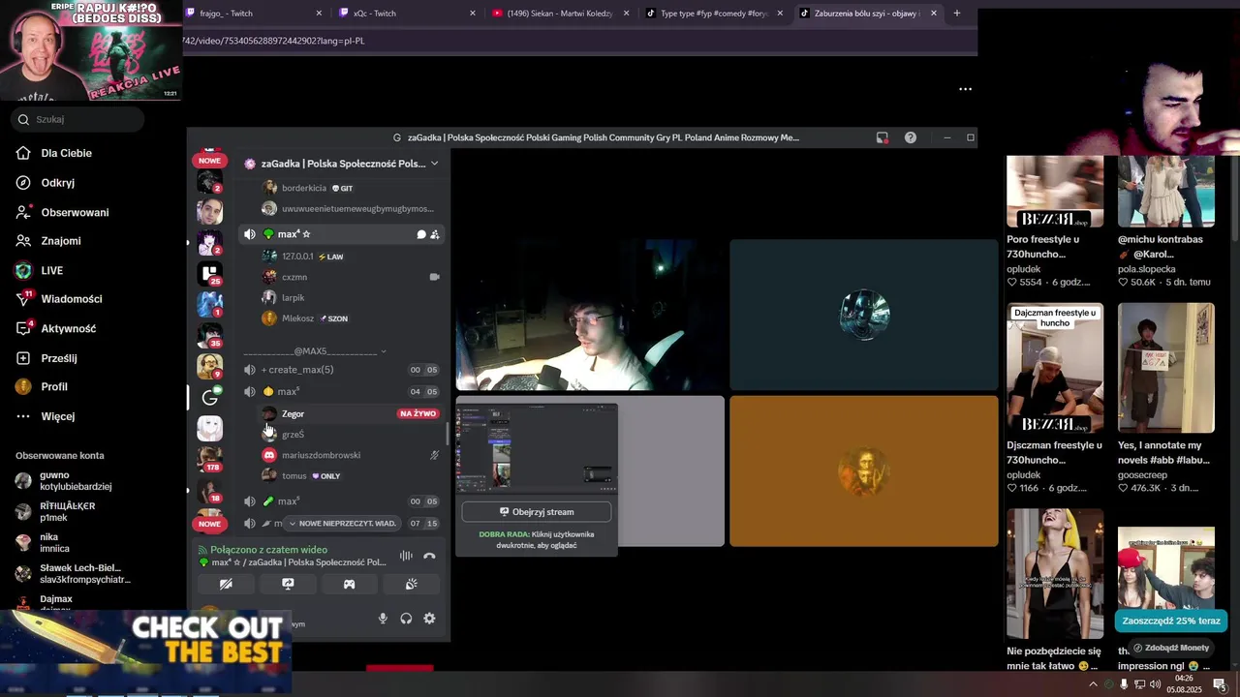Click the browser address bar URL
The width and height of the screenshot is (1240, 697).
[273, 41]
